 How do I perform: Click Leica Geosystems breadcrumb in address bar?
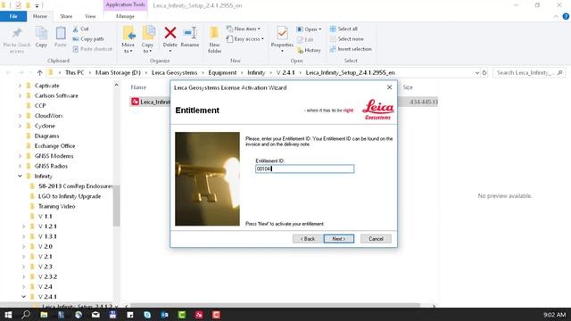pos(175,73)
